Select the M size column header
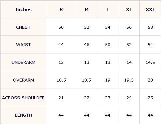Screen dimensions: 162x125 tap(87, 10)
